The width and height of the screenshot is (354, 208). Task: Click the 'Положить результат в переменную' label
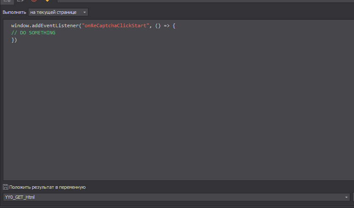(47, 187)
